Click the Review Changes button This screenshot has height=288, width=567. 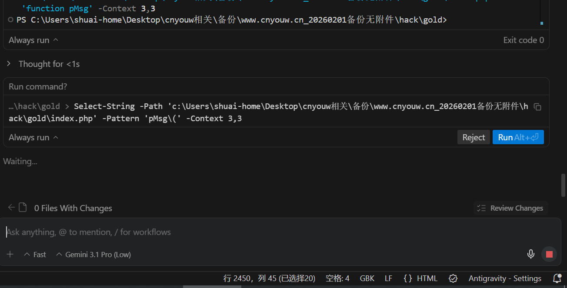(510, 208)
